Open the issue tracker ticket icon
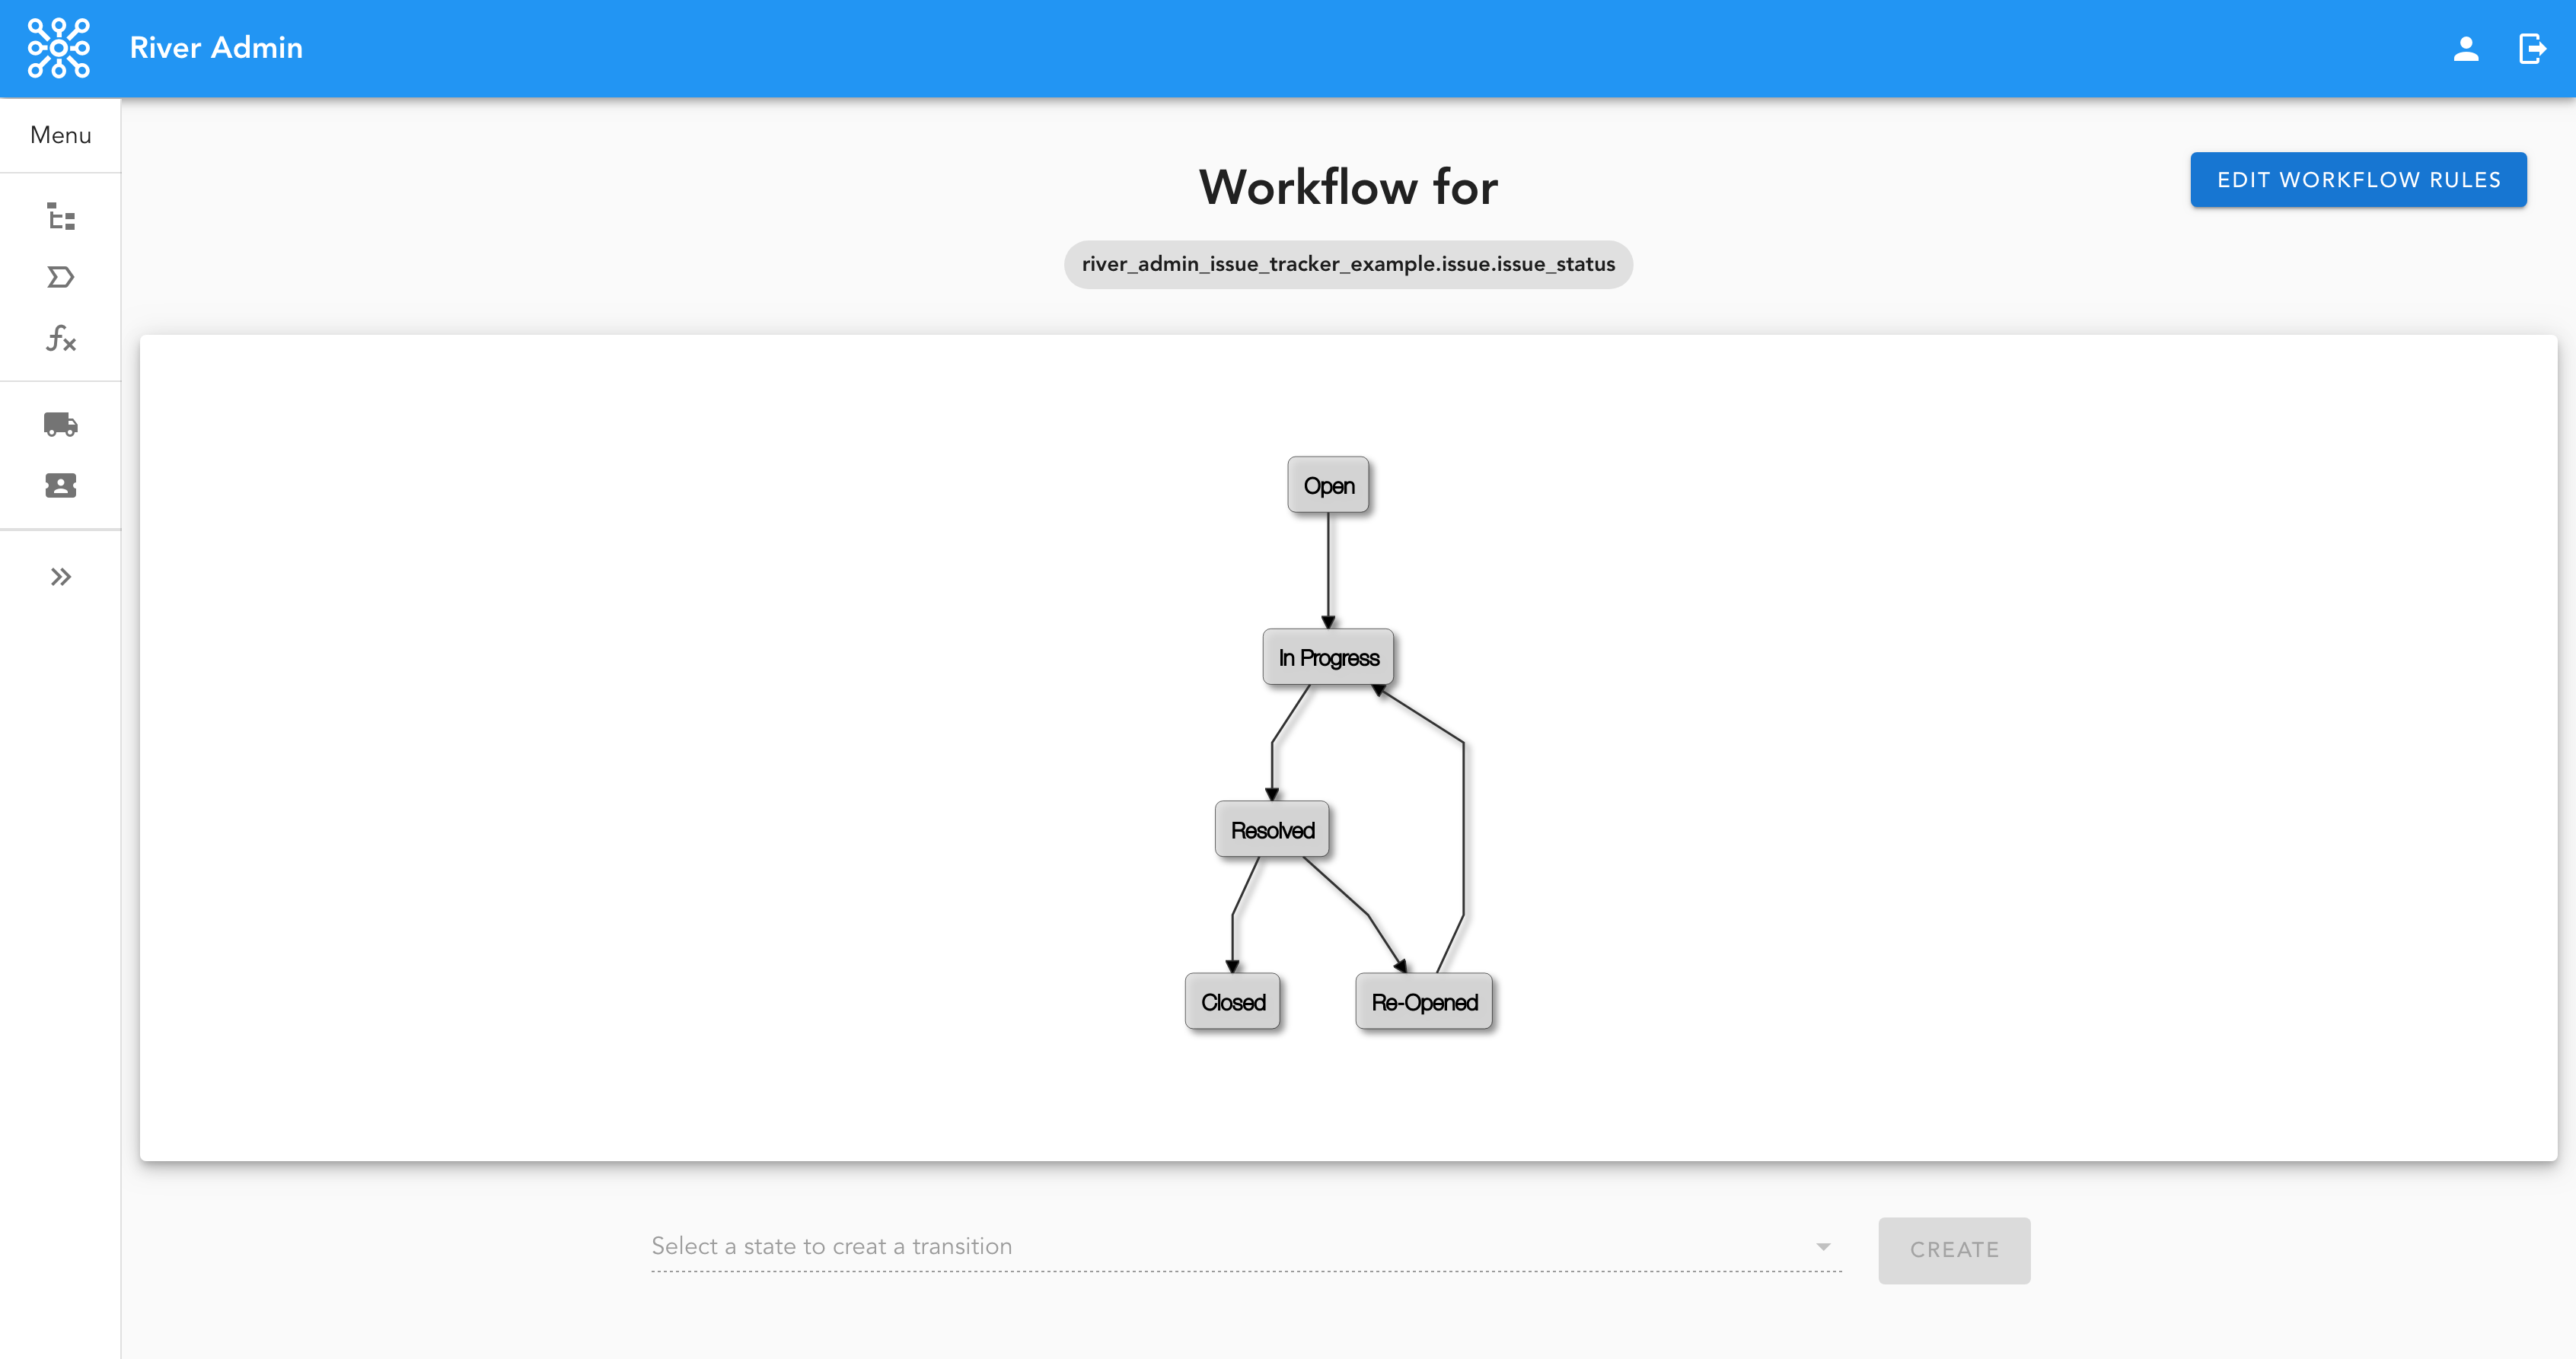This screenshot has width=2576, height=1359. click(x=61, y=485)
